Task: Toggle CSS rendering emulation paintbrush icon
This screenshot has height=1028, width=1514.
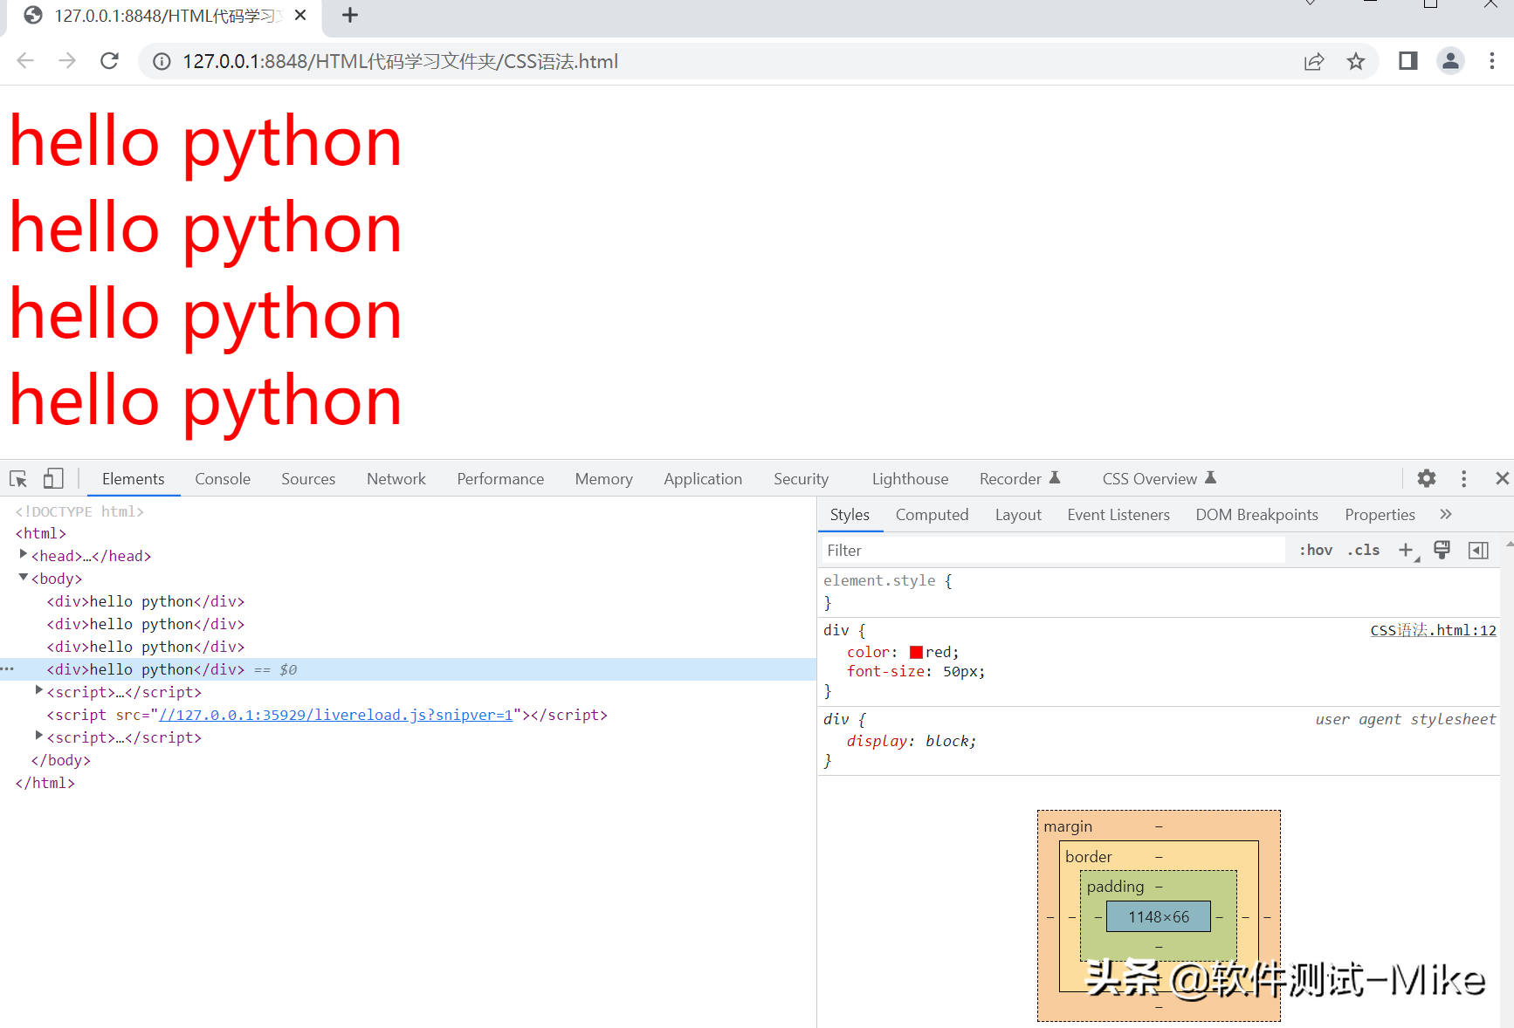Action: tap(1442, 551)
